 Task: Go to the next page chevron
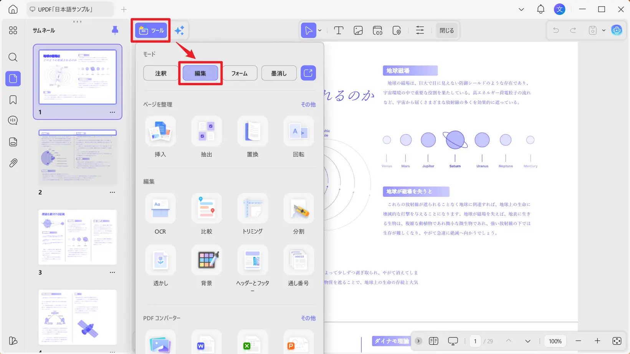tap(528, 341)
